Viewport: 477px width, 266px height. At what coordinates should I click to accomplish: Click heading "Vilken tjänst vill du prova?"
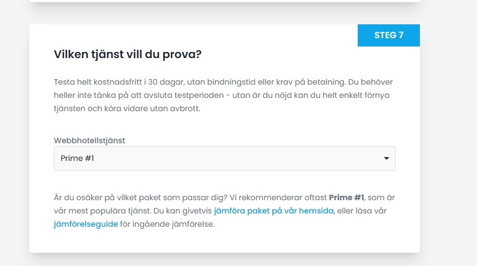pyautogui.click(x=128, y=55)
